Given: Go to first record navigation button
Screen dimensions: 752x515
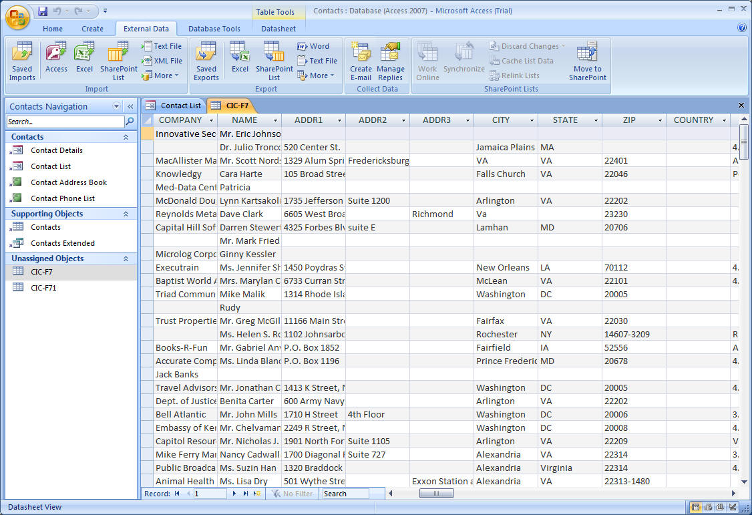Looking at the screenshot, I should point(177,494).
